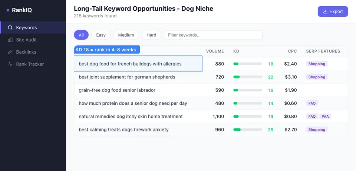
Task: Click CPC value $2.70
Action: [290, 130]
